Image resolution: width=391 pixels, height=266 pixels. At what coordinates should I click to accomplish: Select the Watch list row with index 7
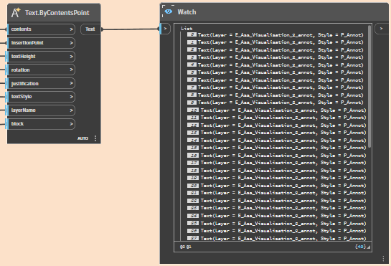pyautogui.click(x=275, y=87)
